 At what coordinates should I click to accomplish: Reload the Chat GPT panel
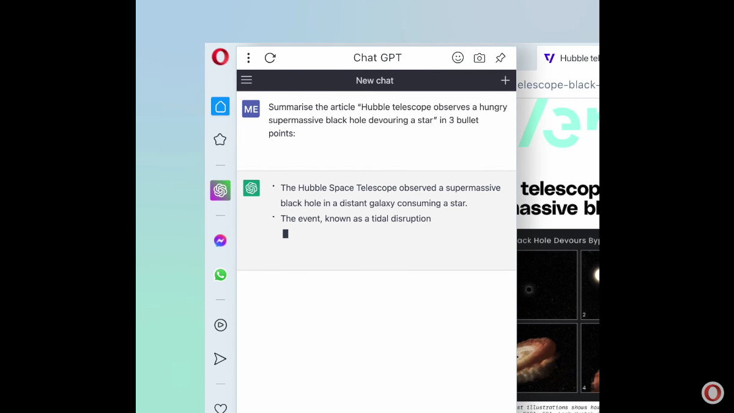pyautogui.click(x=270, y=58)
